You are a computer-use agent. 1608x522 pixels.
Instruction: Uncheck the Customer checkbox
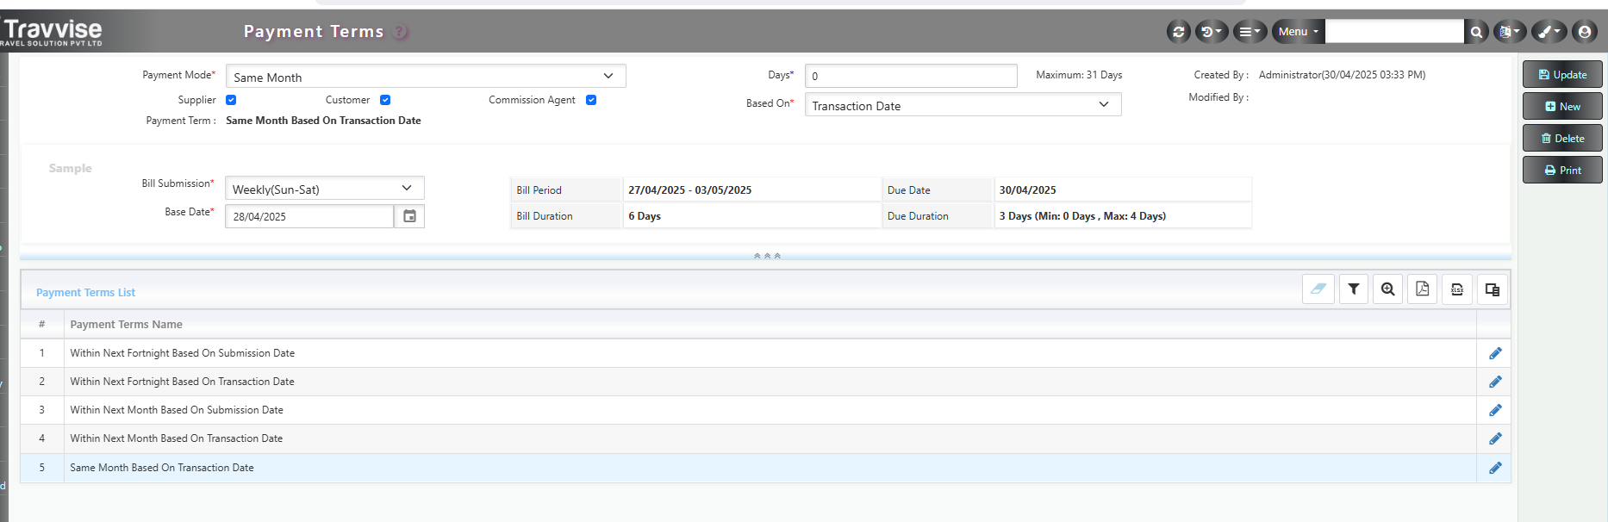385,100
